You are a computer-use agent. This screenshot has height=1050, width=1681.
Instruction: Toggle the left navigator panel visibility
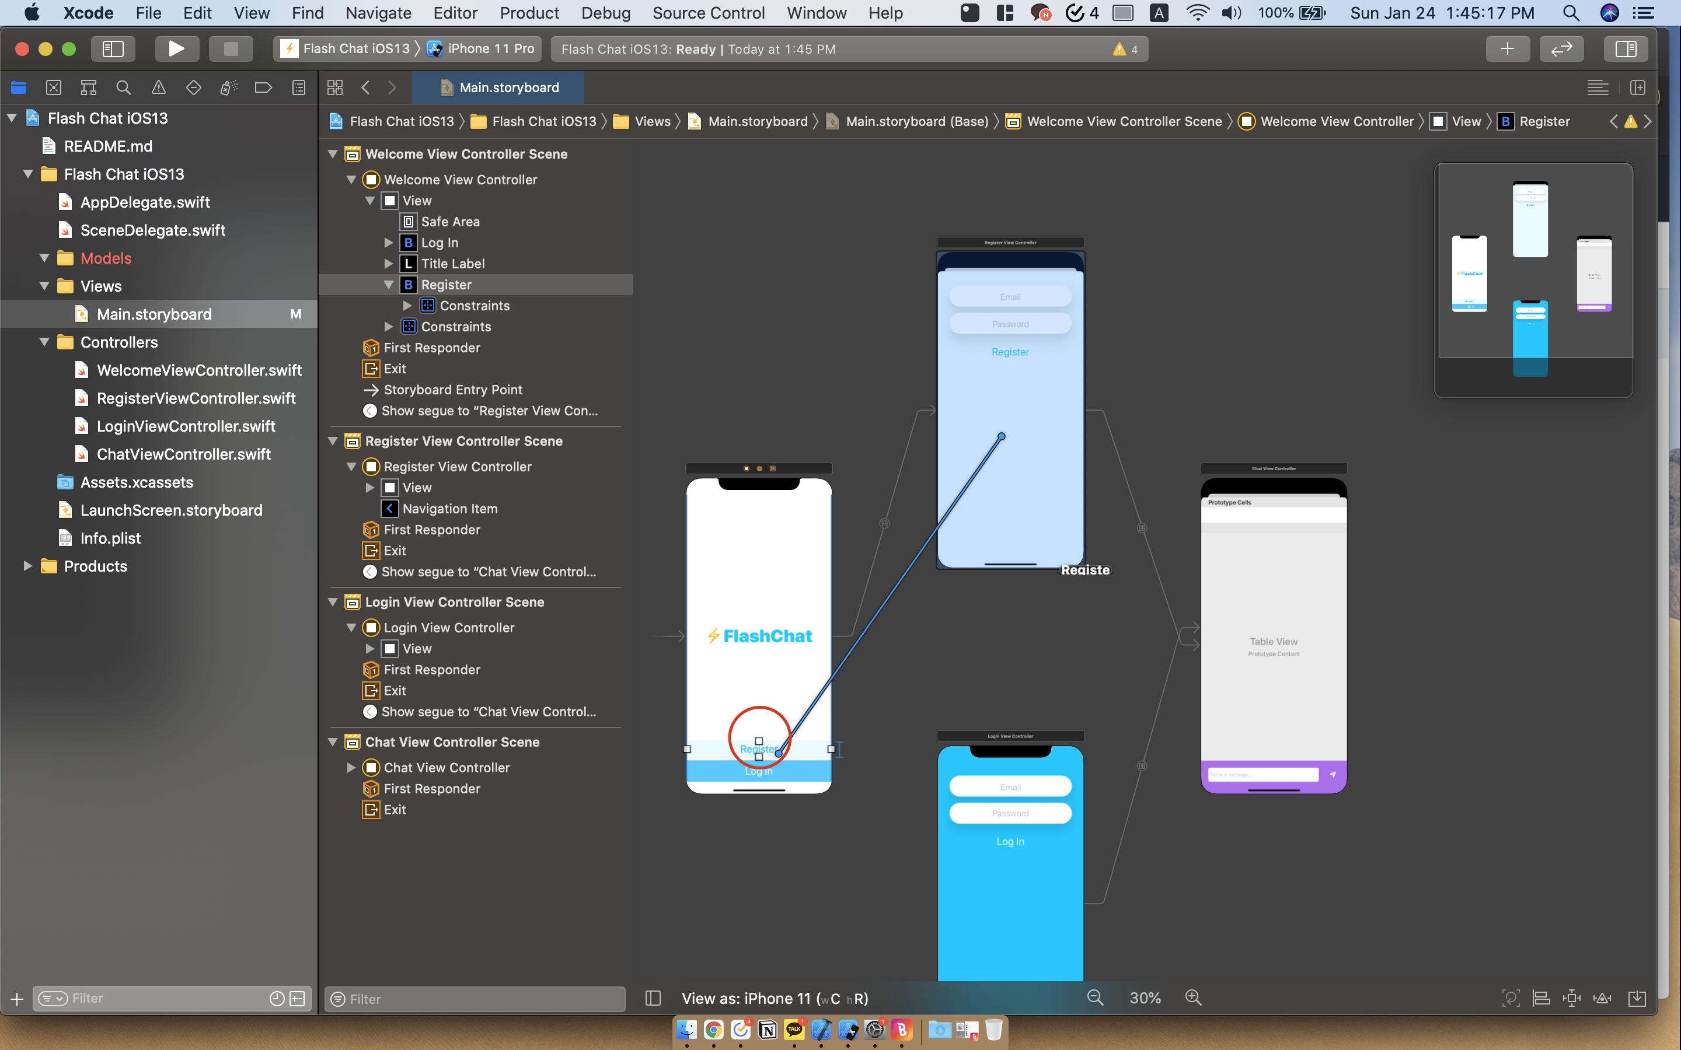pos(113,48)
